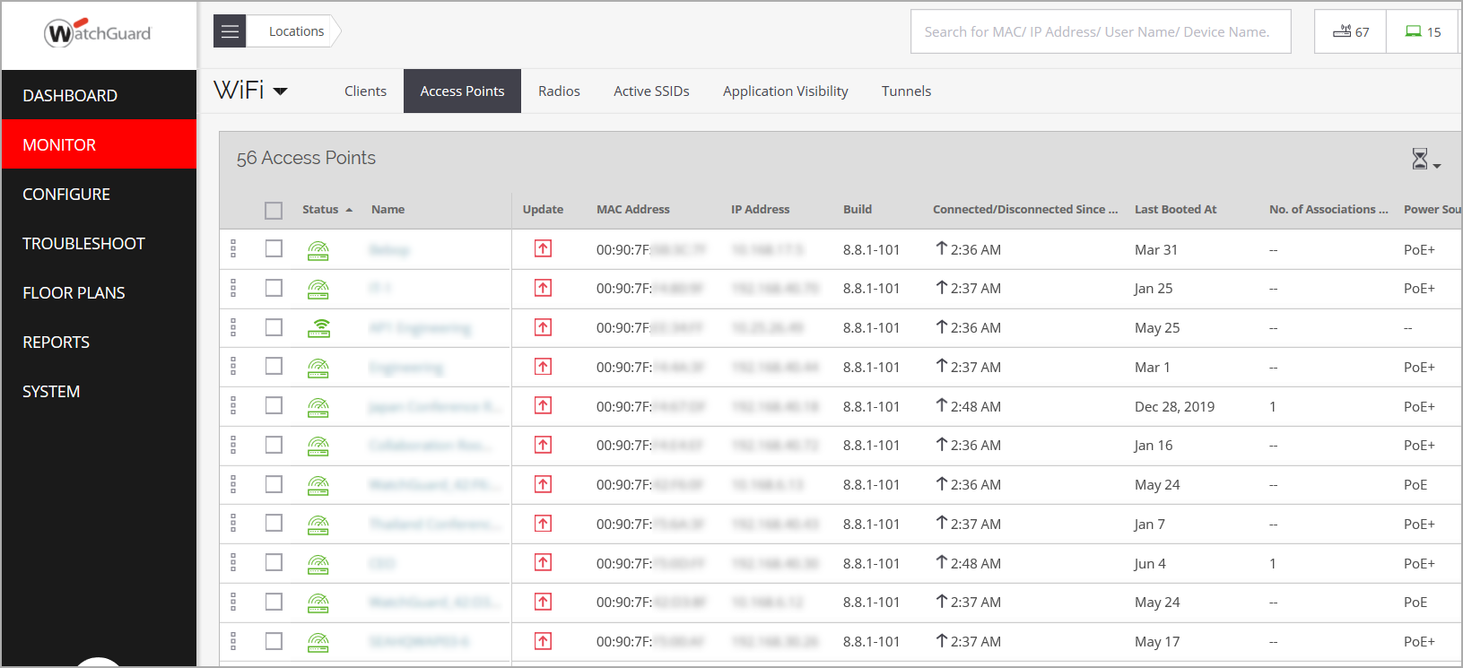Click the WatchGuard logo
Screen dimensions: 1463x668
pos(98,34)
